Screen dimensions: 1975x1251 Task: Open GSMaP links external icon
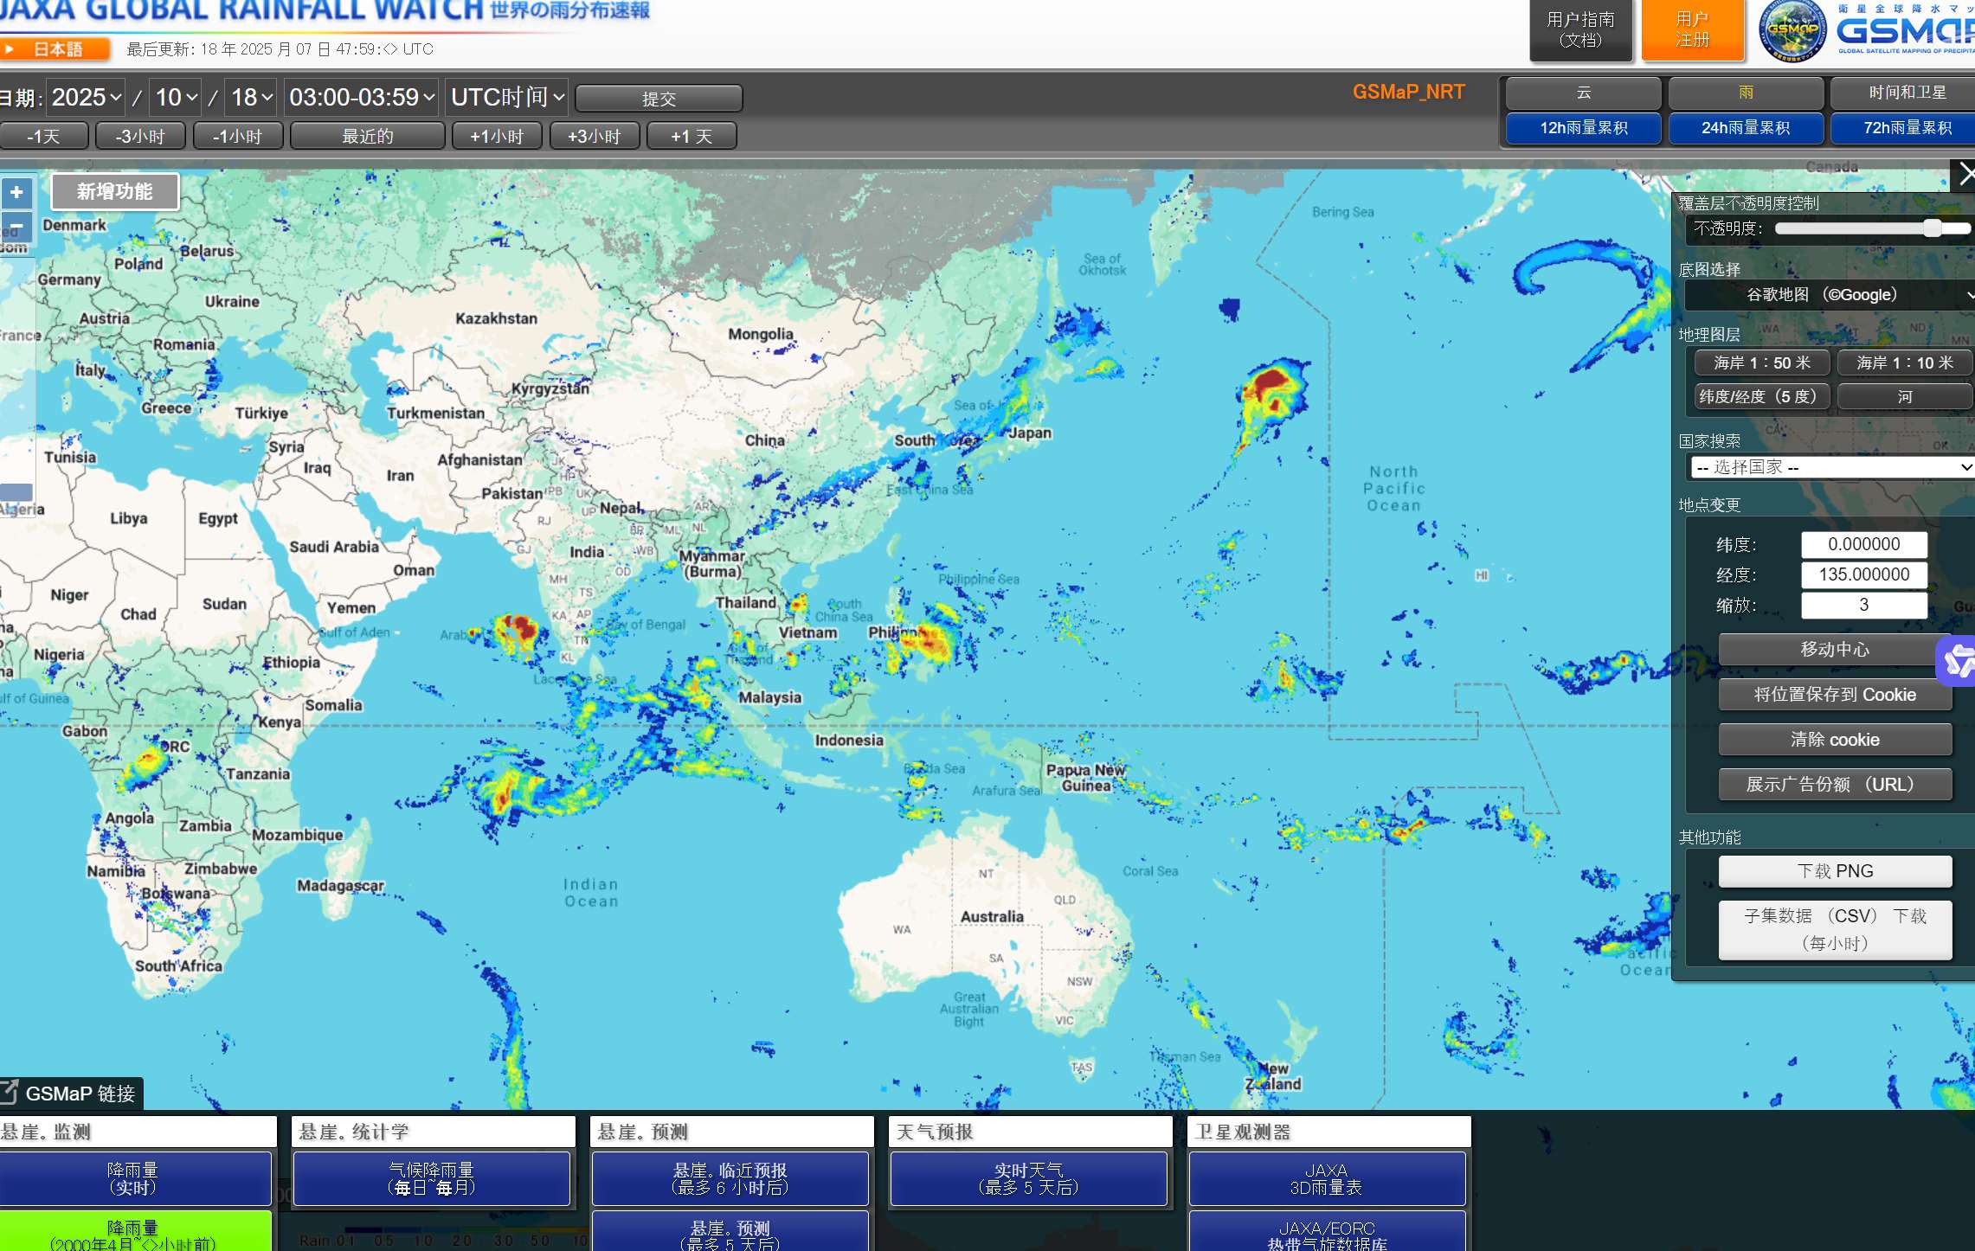click(x=10, y=1091)
